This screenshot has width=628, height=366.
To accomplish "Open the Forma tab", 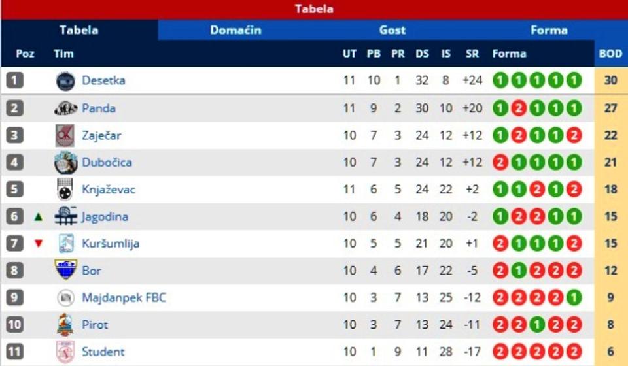I will point(549,30).
